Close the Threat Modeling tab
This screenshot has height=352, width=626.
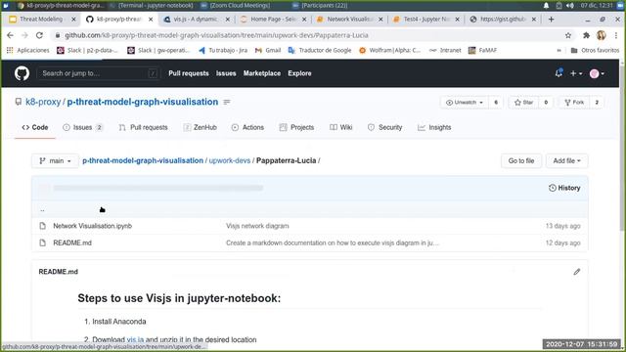(73, 20)
